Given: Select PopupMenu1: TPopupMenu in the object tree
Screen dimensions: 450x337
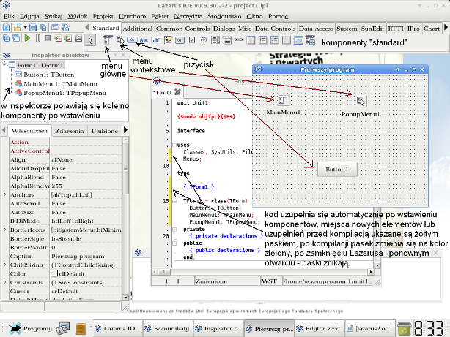Looking at the screenshot, I should pos(64,93).
